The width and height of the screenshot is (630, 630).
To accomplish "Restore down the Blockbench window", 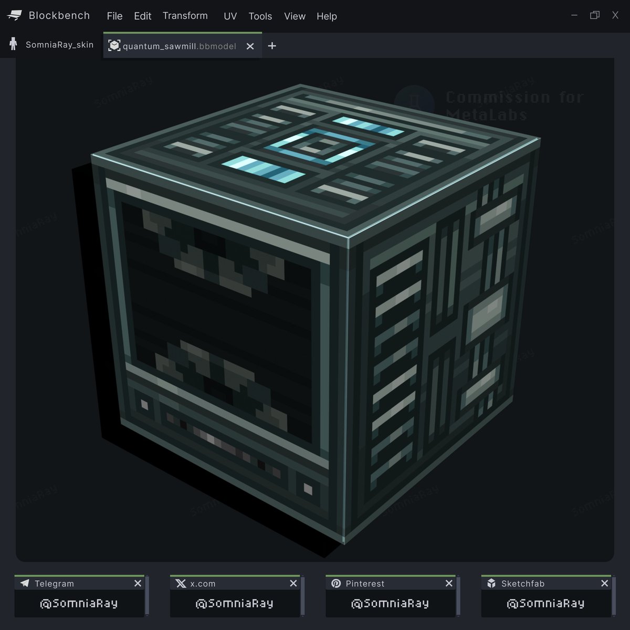I will point(595,15).
